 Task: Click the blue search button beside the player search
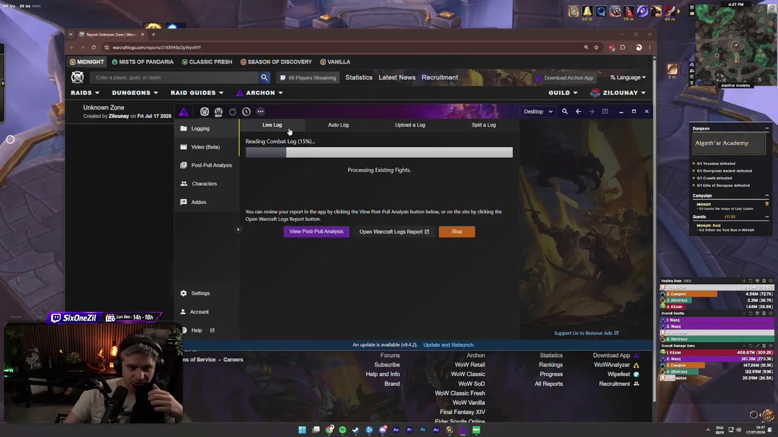pyautogui.click(x=264, y=78)
